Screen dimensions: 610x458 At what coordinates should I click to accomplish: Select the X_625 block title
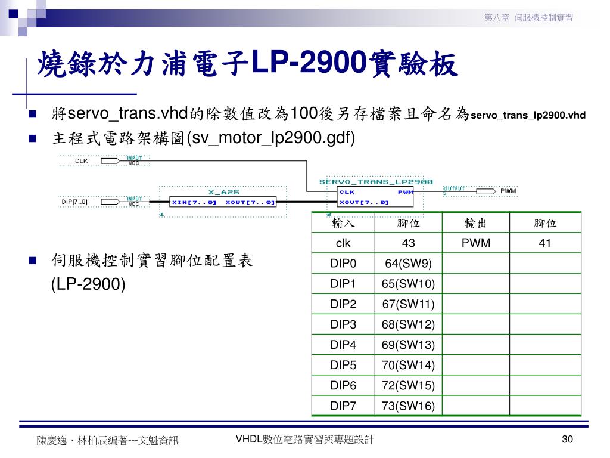coord(224,192)
